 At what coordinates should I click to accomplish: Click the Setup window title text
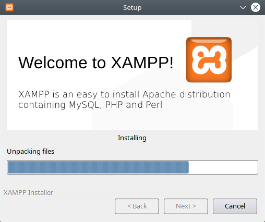pos(132,8)
